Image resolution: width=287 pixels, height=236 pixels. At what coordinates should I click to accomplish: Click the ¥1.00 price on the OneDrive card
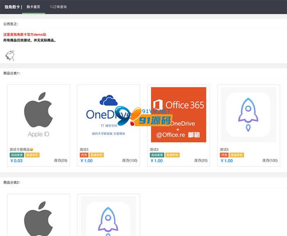coord(87,161)
